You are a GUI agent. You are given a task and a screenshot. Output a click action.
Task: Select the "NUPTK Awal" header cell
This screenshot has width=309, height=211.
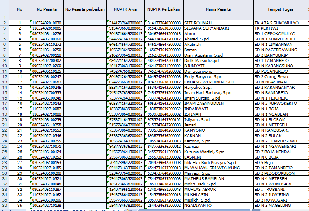[x=125, y=9]
